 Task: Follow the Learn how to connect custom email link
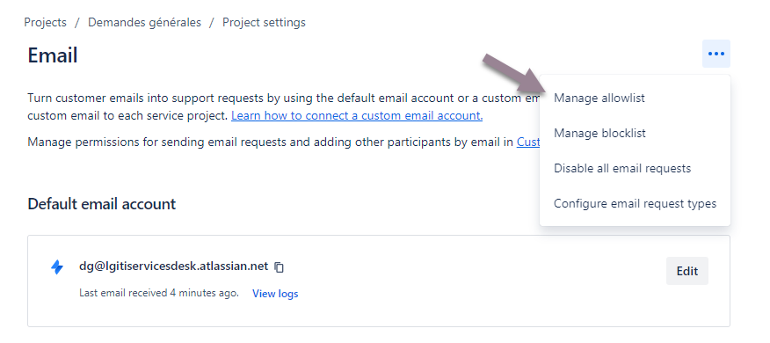point(357,116)
